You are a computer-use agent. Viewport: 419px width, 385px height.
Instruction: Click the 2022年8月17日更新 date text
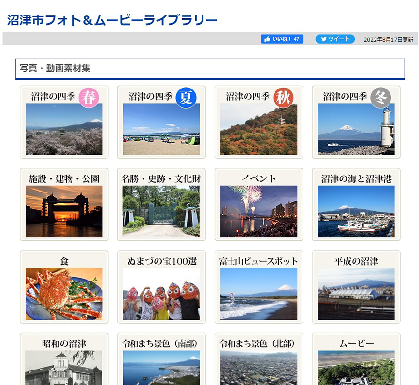[x=388, y=40]
